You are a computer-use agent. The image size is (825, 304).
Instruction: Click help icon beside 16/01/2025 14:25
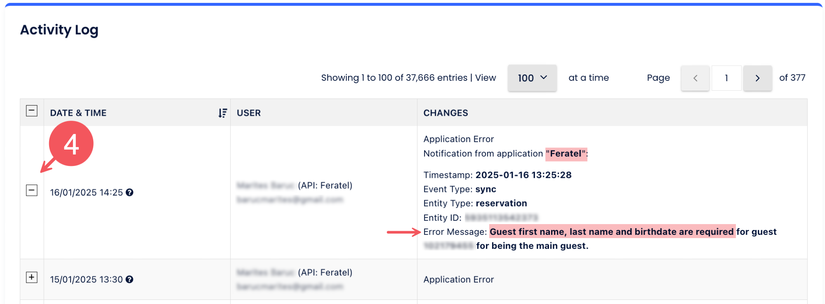pyautogui.click(x=130, y=192)
